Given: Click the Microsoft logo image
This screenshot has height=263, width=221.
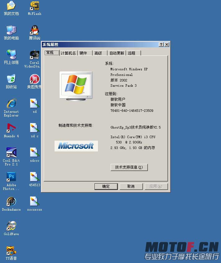Looking at the screenshot, I should click(76, 146).
